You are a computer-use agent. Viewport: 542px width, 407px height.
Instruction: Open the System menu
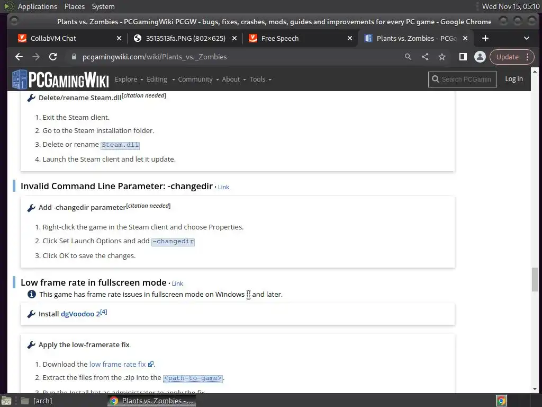[103, 6]
